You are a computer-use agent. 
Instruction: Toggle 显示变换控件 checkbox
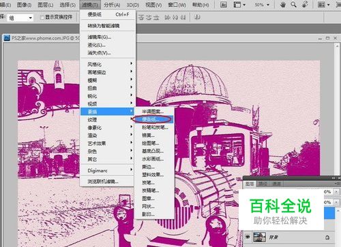click(x=42, y=17)
